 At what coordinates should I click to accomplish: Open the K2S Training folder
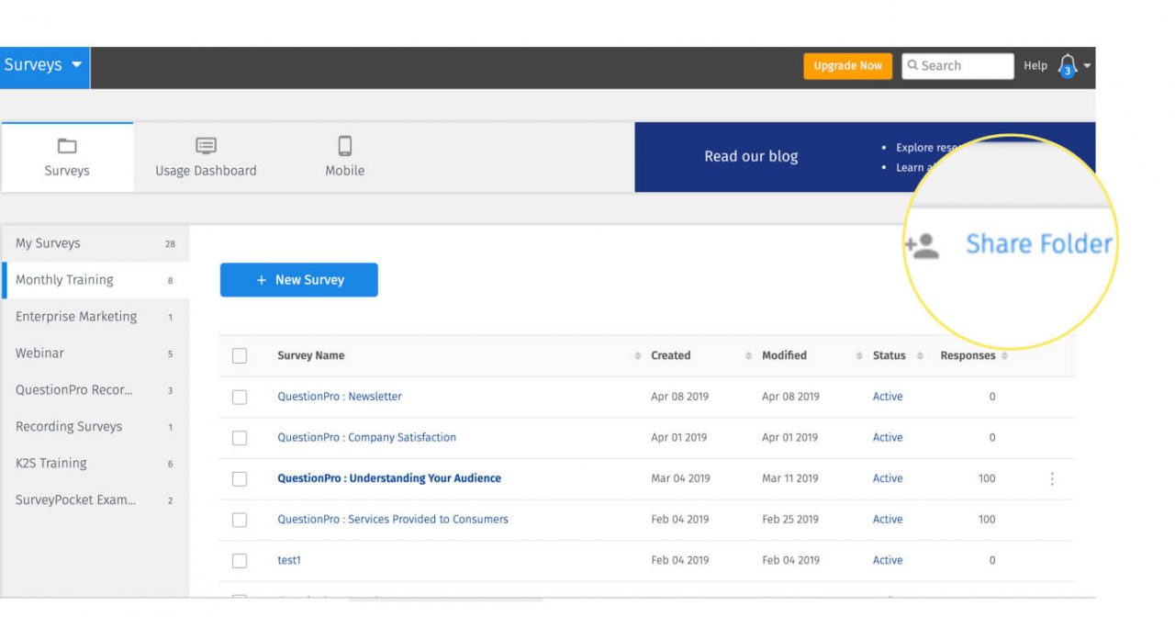[49, 463]
